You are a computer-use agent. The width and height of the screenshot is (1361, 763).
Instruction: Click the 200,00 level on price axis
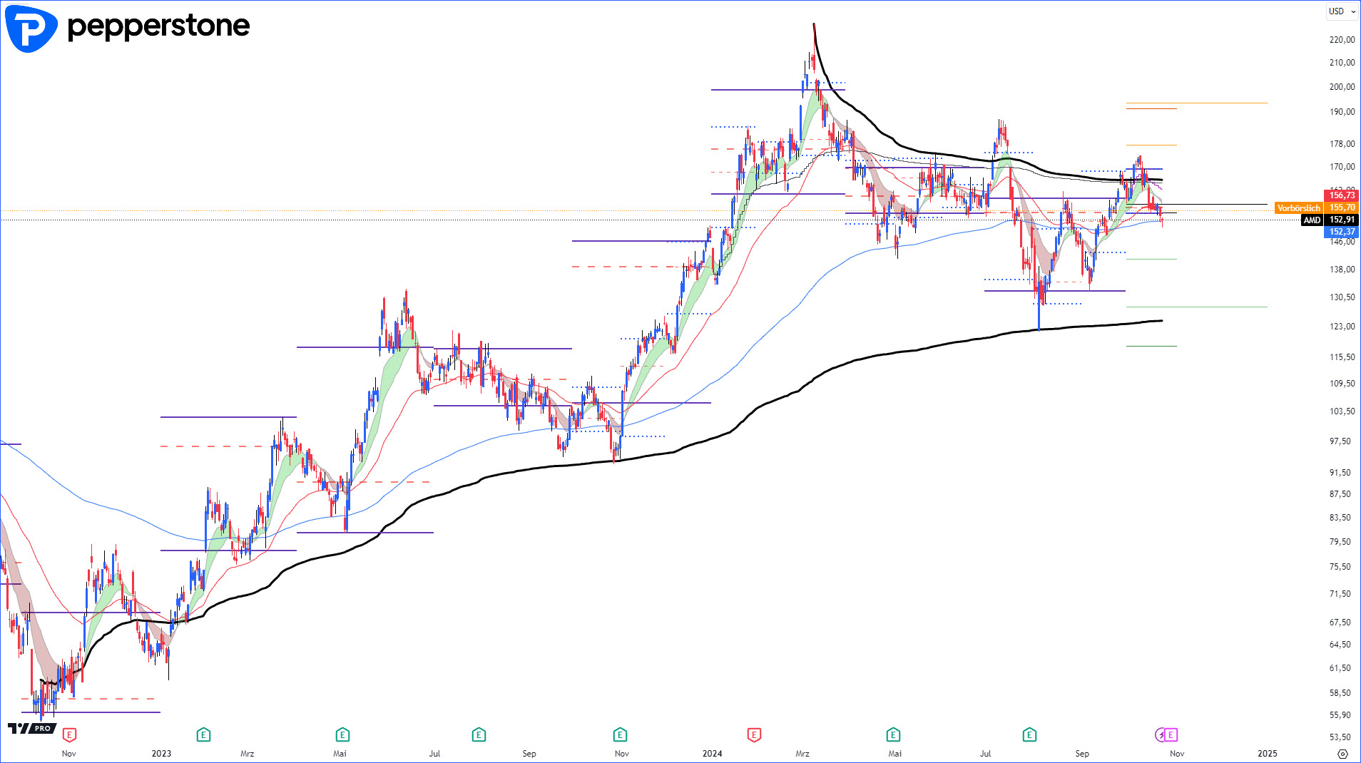(x=1342, y=87)
